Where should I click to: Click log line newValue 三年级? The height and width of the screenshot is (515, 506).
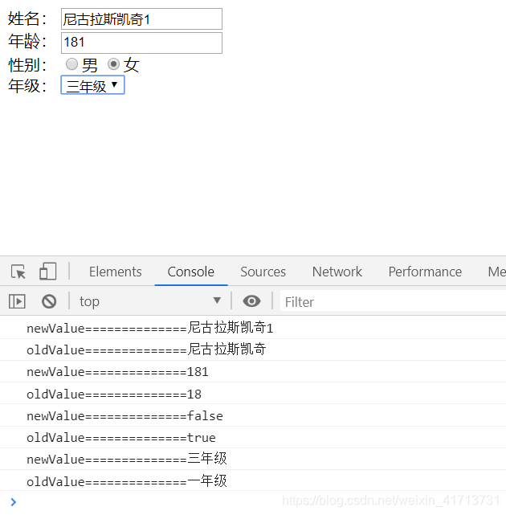point(253,459)
